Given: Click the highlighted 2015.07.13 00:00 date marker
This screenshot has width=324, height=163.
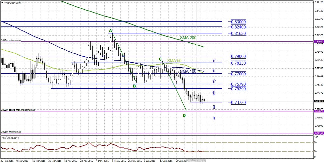Looking at the screenshot, I should [196, 161].
